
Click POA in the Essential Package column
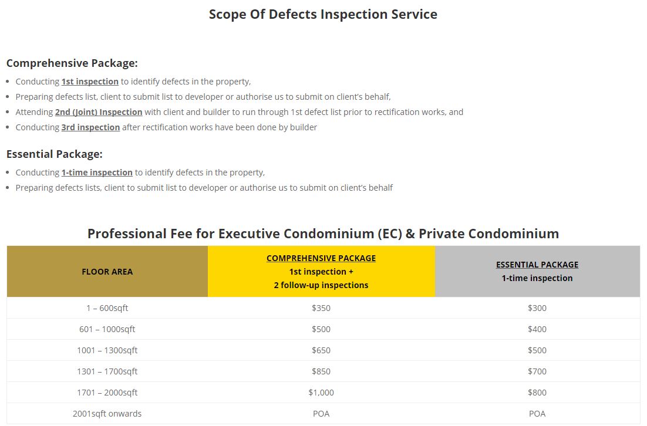pyautogui.click(x=537, y=414)
